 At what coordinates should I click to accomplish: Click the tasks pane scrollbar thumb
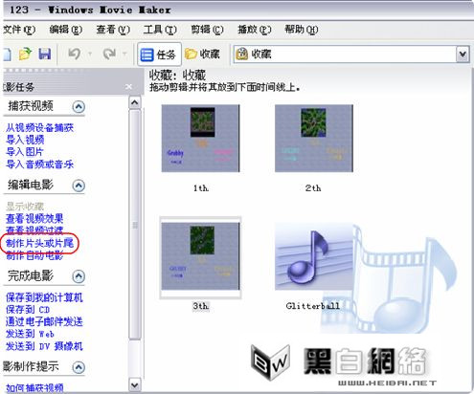click(x=135, y=225)
